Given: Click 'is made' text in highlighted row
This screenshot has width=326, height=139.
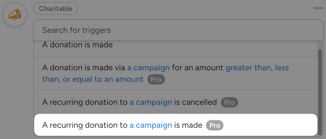Looking at the screenshot, I should [188, 125].
